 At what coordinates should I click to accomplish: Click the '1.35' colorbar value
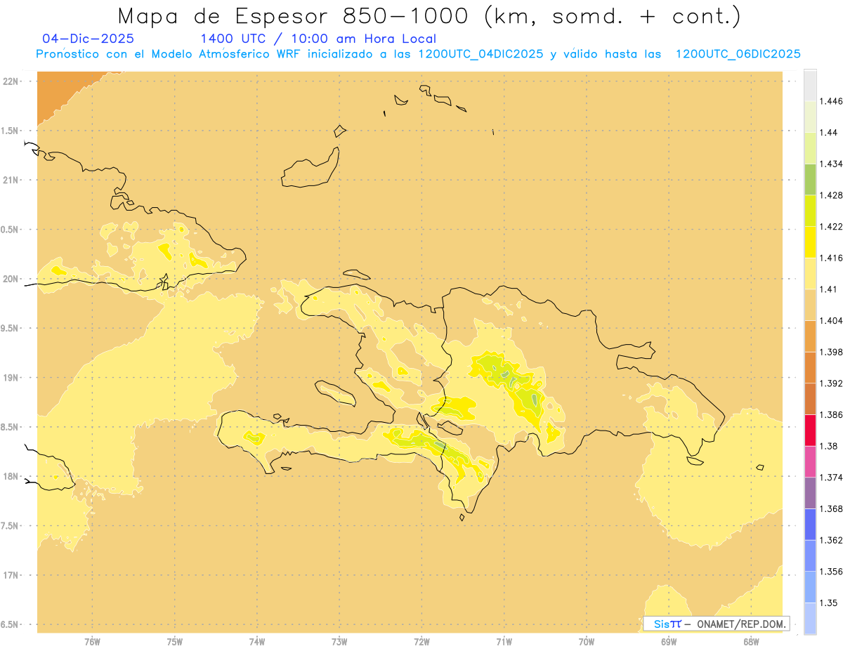click(x=828, y=603)
